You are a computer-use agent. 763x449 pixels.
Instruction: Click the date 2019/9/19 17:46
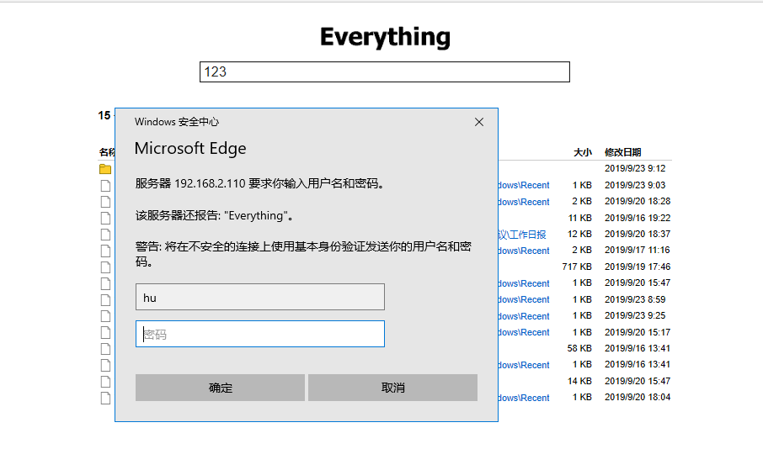click(638, 267)
